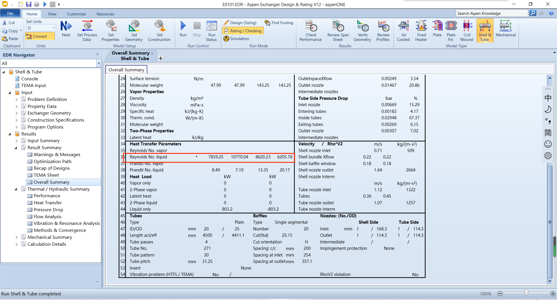The height and width of the screenshot is (300, 557).
Task: Open Warnings & Messages in navigator
Action: click(x=57, y=155)
